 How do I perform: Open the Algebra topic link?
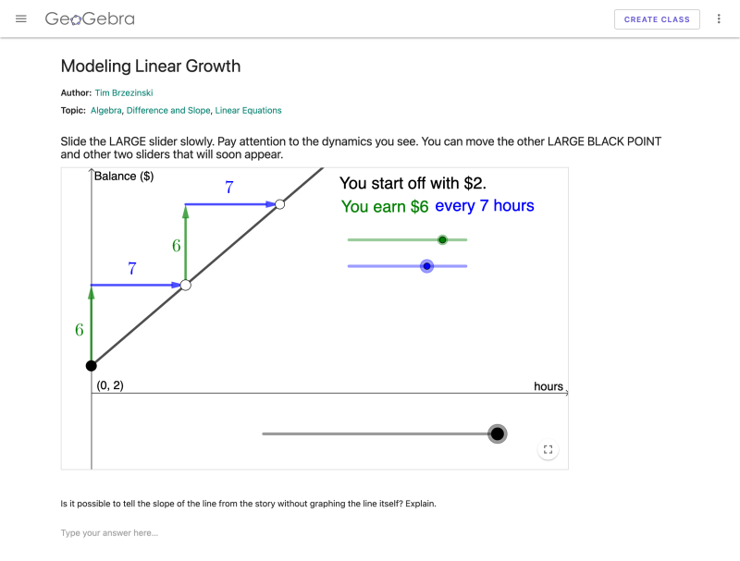[x=106, y=109]
